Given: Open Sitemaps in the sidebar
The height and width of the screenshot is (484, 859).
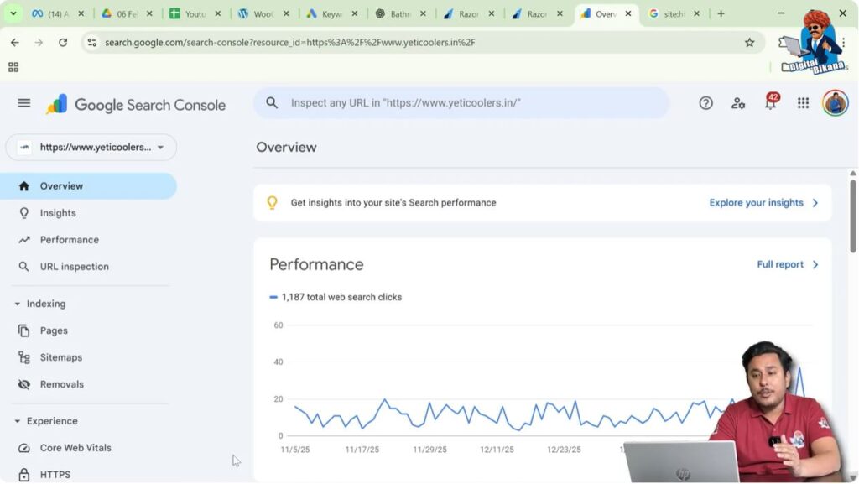Looking at the screenshot, I should pos(60,357).
